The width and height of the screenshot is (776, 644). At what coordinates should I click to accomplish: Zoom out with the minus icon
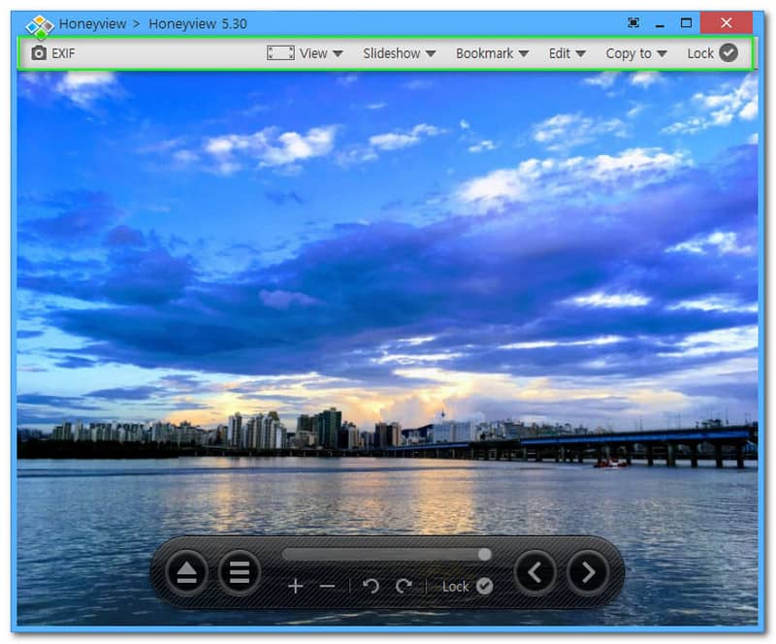(327, 586)
